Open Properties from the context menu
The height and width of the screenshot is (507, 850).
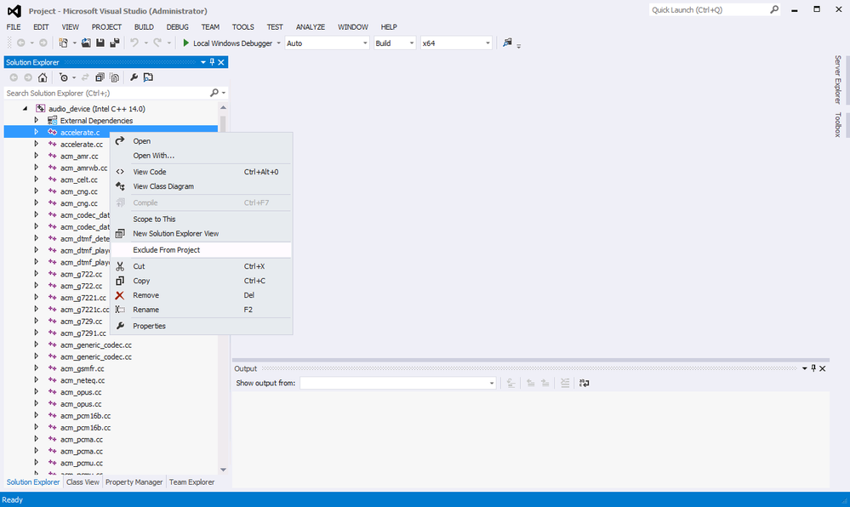coord(201,326)
